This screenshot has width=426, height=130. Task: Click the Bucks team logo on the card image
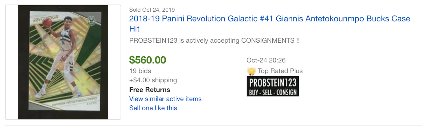pyautogui.click(x=92, y=21)
